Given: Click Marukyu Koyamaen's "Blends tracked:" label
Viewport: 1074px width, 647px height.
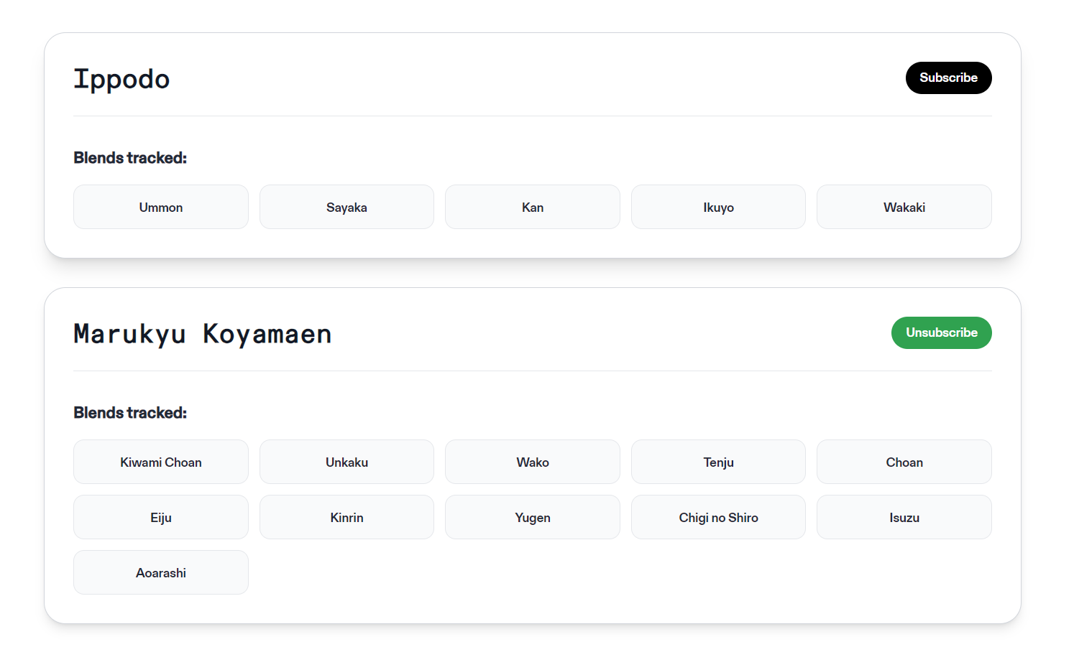Looking at the screenshot, I should pos(130,413).
